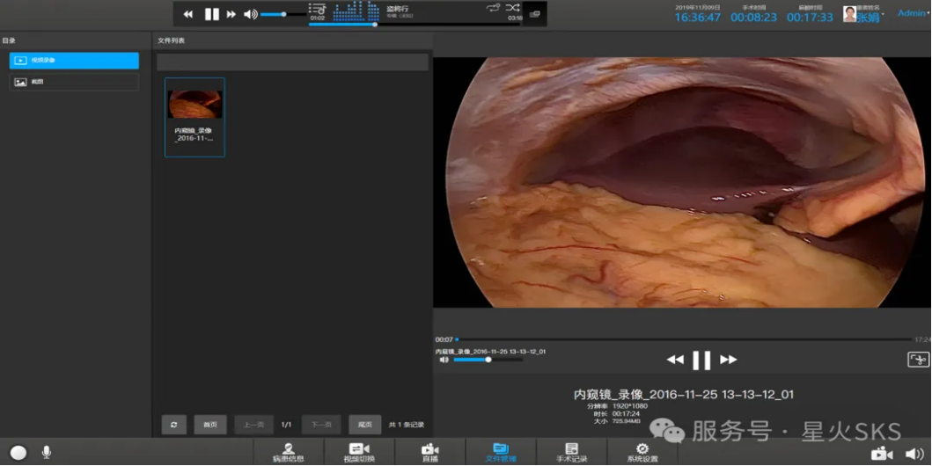Screen dimensions: 932x466
Task: Select 截图 category in directory
Action: click(x=74, y=82)
